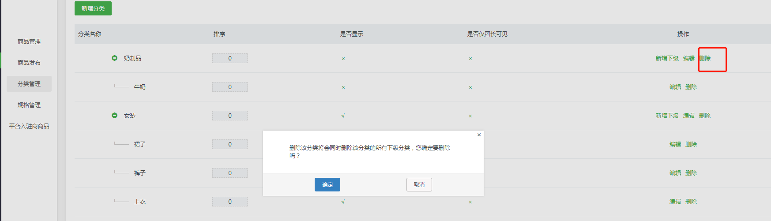771x221 pixels.
Task: Click the 操作 column header
Action: pos(683,34)
